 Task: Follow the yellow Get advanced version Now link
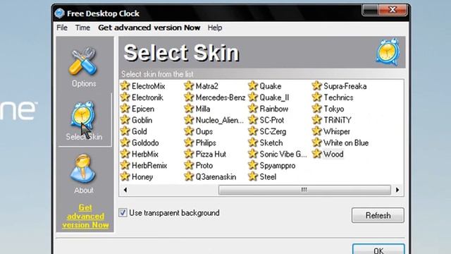pyautogui.click(x=85, y=217)
